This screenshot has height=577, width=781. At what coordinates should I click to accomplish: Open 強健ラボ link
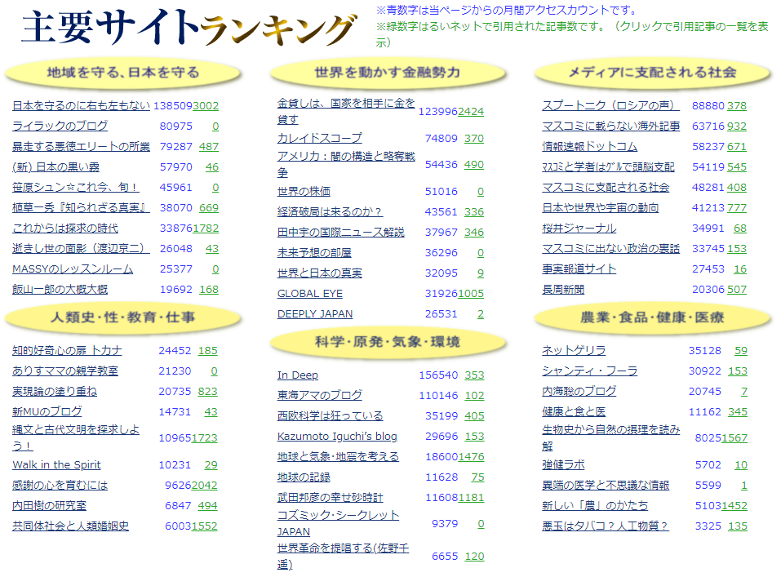tap(563, 465)
